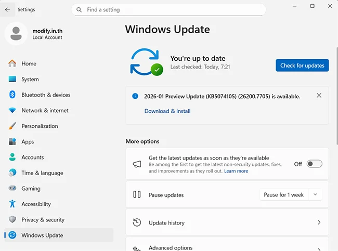Select Network & internet

point(59,111)
